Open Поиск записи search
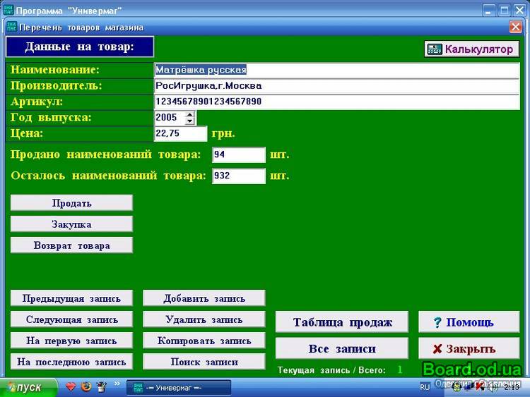The image size is (530, 397). (204, 362)
